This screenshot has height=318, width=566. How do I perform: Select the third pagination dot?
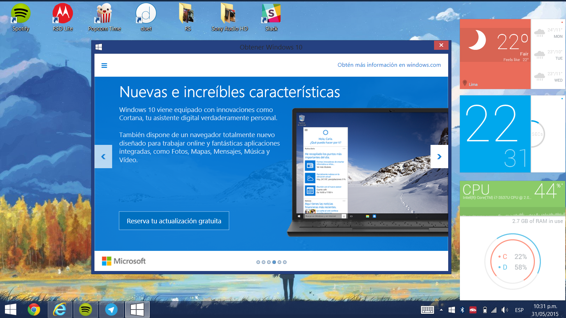pos(269,262)
